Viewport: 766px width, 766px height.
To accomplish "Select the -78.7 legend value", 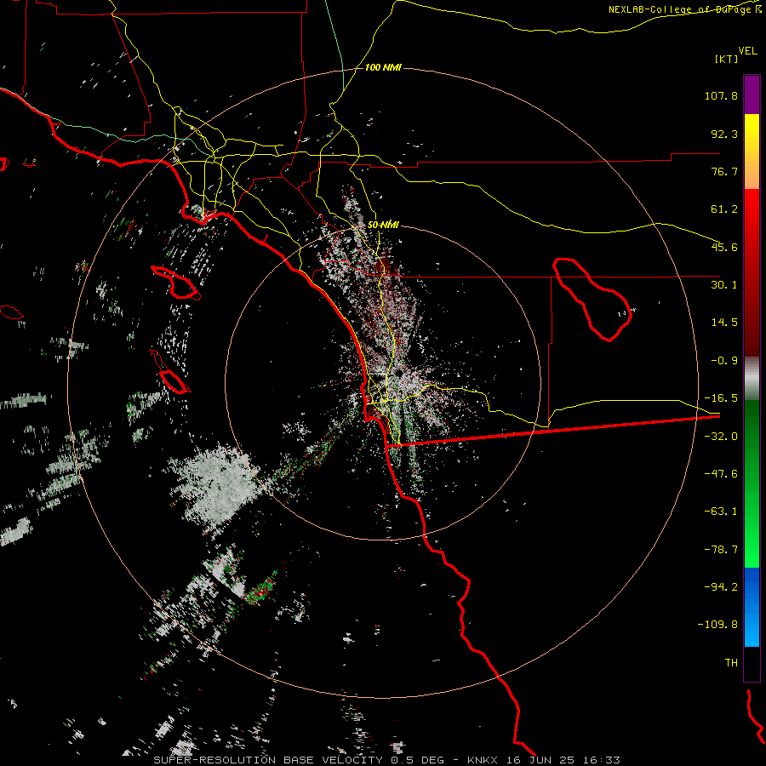I will [x=721, y=550].
